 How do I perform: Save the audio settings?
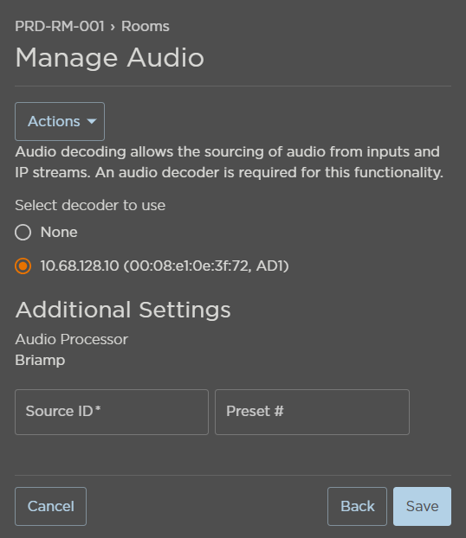coord(422,507)
